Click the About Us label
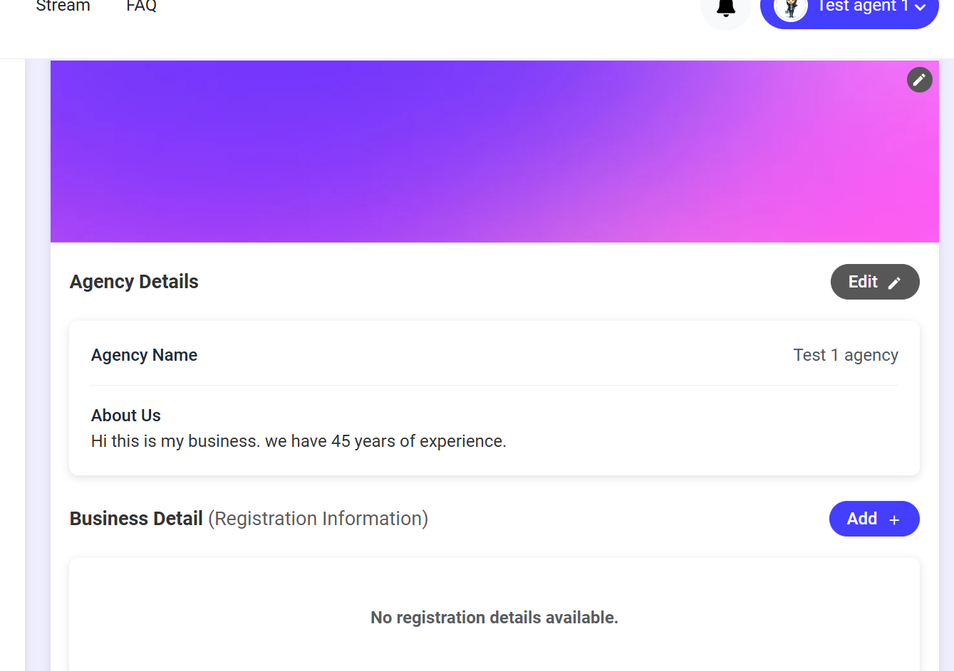 point(126,416)
